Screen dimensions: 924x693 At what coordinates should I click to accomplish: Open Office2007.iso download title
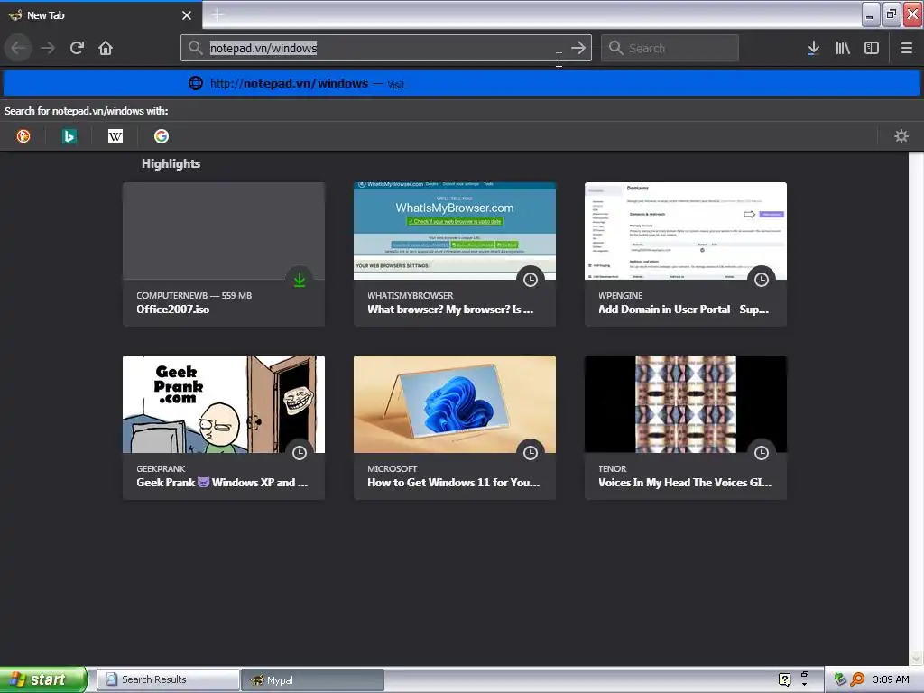(x=172, y=310)
